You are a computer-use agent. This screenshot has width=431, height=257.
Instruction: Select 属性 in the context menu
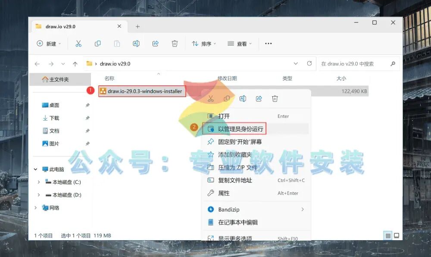[x=257, y=193]
